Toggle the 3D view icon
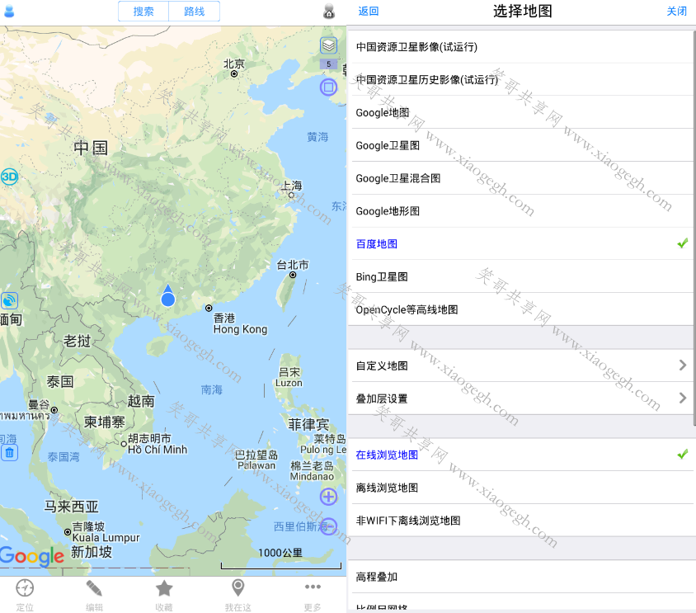The width and height of the screenshot is (696, 613). pos(9,177)
